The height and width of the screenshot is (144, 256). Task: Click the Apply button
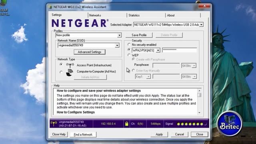pyautogui.click(x=159, y=134)
